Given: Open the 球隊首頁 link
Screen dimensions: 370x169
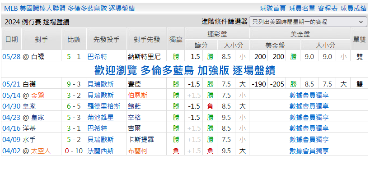Looking at the screenshot, I should tap(273, 9).
